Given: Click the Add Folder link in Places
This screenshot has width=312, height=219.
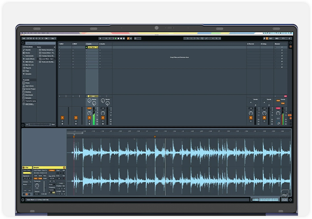Looking at the screenshot, I should coord(29,104).
